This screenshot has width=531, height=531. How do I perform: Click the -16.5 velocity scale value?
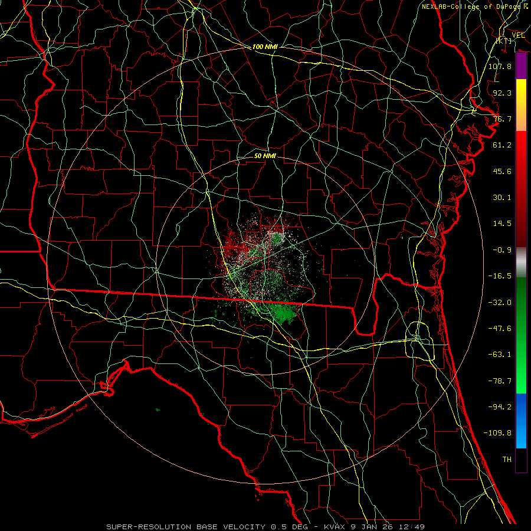[x=500, y=276]
